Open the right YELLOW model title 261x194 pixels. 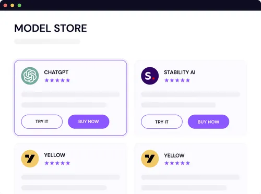(174, 155)
